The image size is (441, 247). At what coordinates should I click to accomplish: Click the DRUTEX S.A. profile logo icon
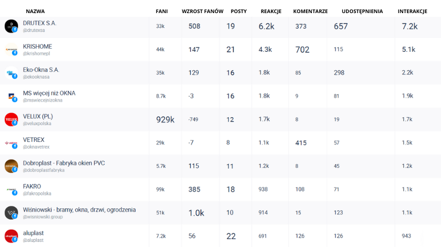tap(11, 26)
